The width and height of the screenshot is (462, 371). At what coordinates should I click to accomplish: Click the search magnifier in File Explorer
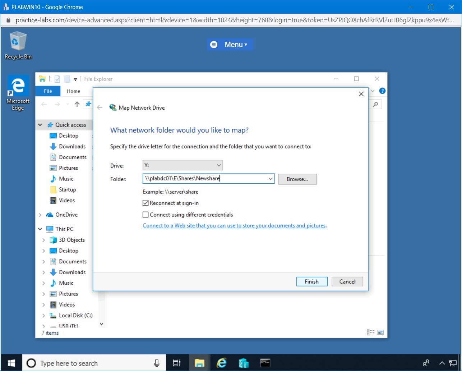point(375,104)
